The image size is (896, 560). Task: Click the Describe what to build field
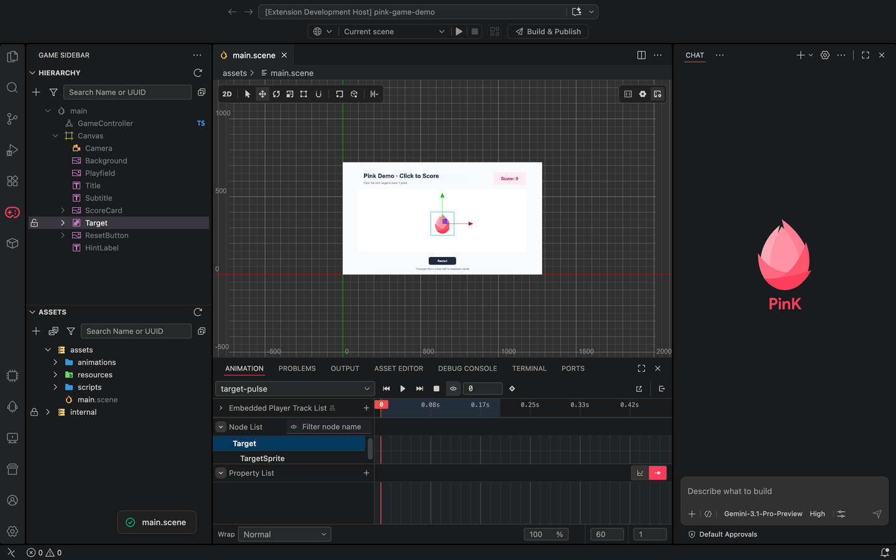pos(784,491)
